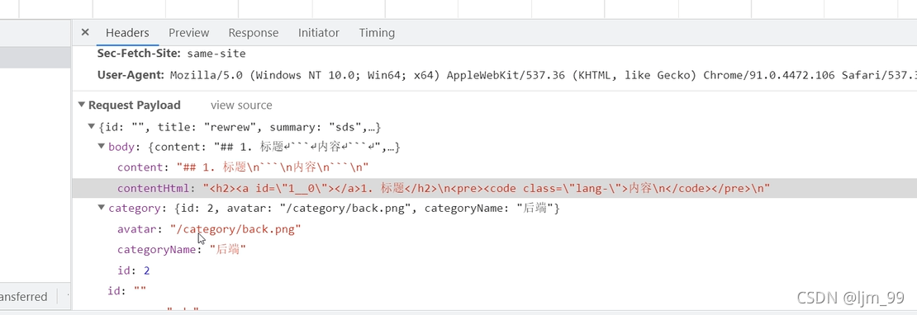Collapse the Request Payload section
The height and width of the screenshot is (315, 917).
tap(81, 105)
